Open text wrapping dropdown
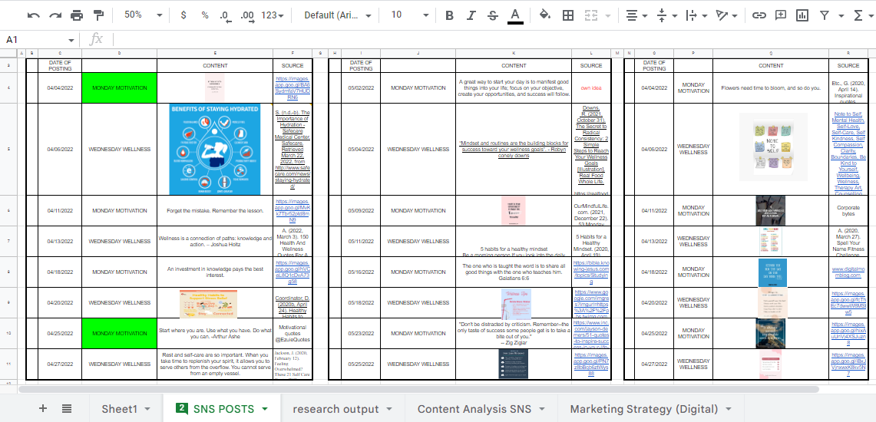 (x=696, y=15)
